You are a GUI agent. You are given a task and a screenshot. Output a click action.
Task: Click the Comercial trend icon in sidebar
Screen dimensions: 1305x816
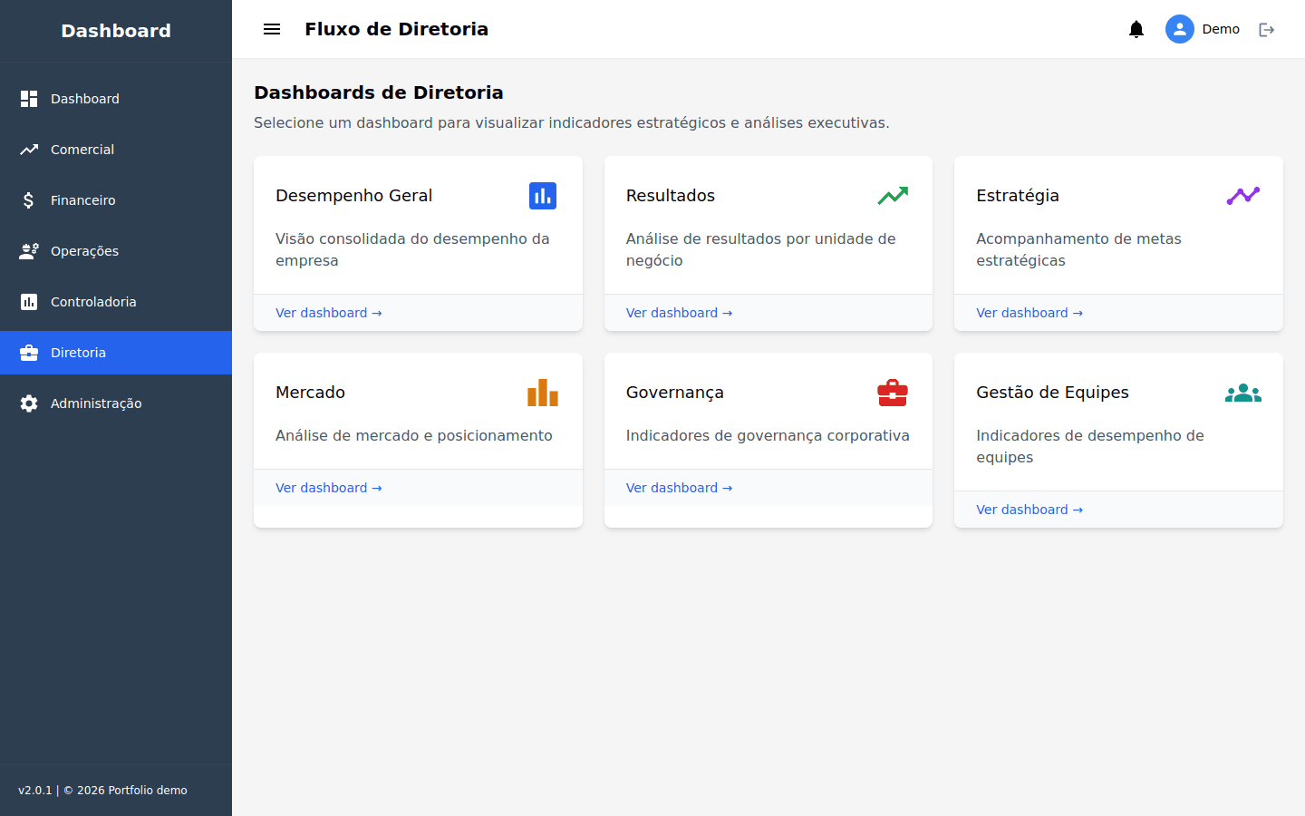(29, 150)
